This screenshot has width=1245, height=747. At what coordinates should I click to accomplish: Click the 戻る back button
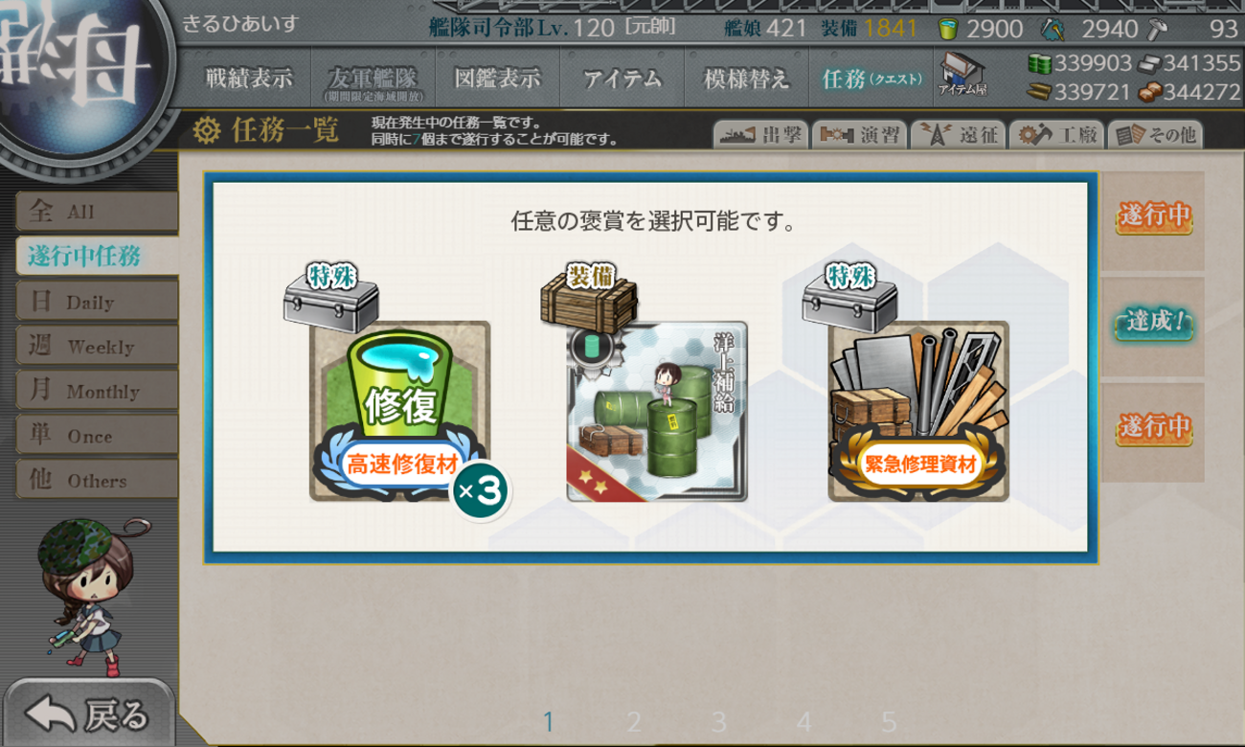[88, 713]
